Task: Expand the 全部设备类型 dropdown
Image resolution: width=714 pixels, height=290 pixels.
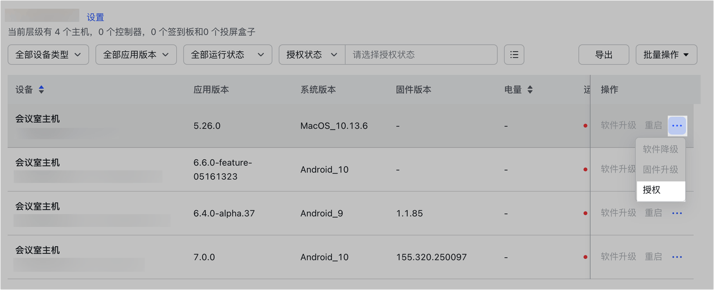Action: (49, 55)
